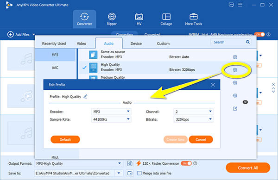Click the Default button
The width and height of the screenshot is (278, 180).
(x=65, y=139)
